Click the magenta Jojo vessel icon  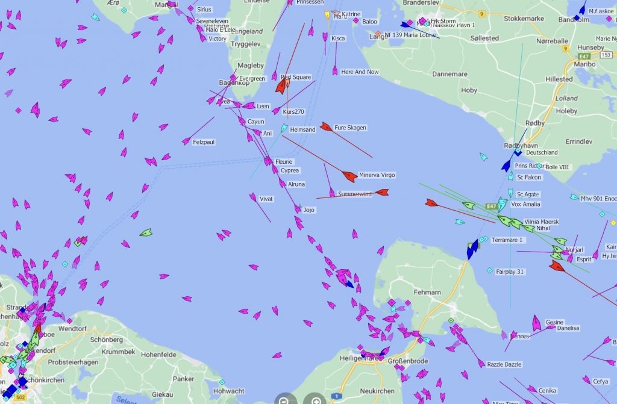tap(298, 208)
